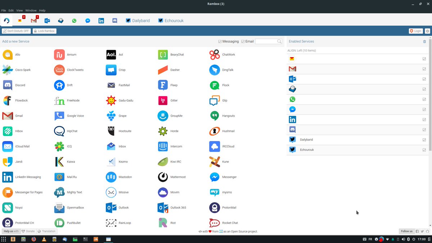Image resolution: width=432 pixels, height=243 pixels.
Task: Switch to the LinkedIn tab
Action: point(101,21)
